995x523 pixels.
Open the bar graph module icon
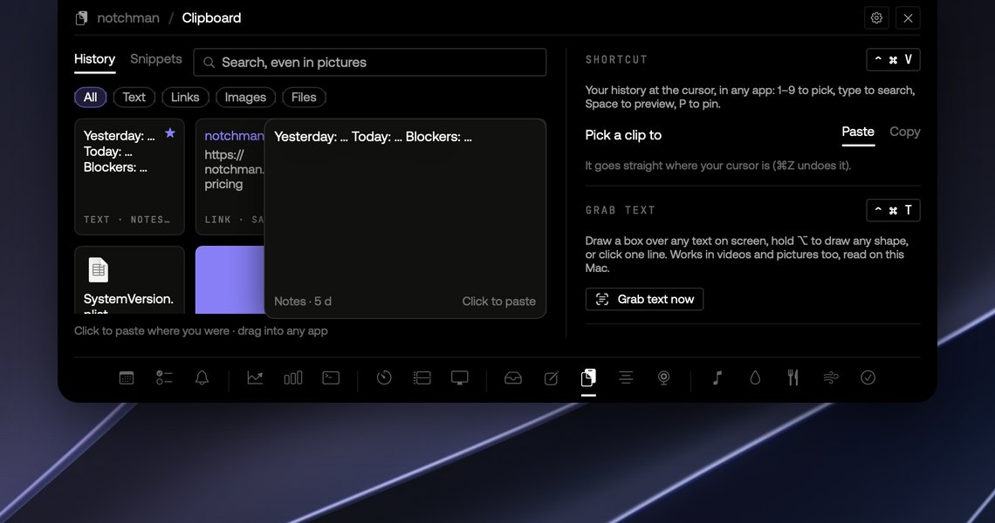[x=293, y=377]
